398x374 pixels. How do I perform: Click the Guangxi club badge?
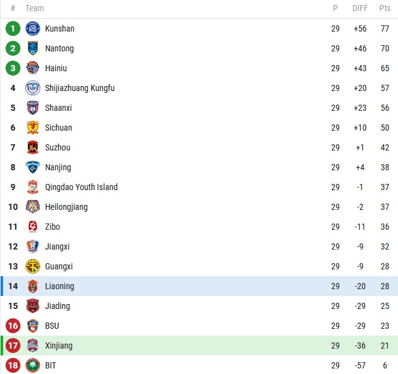pyautogui.click(x=33, y=266)
